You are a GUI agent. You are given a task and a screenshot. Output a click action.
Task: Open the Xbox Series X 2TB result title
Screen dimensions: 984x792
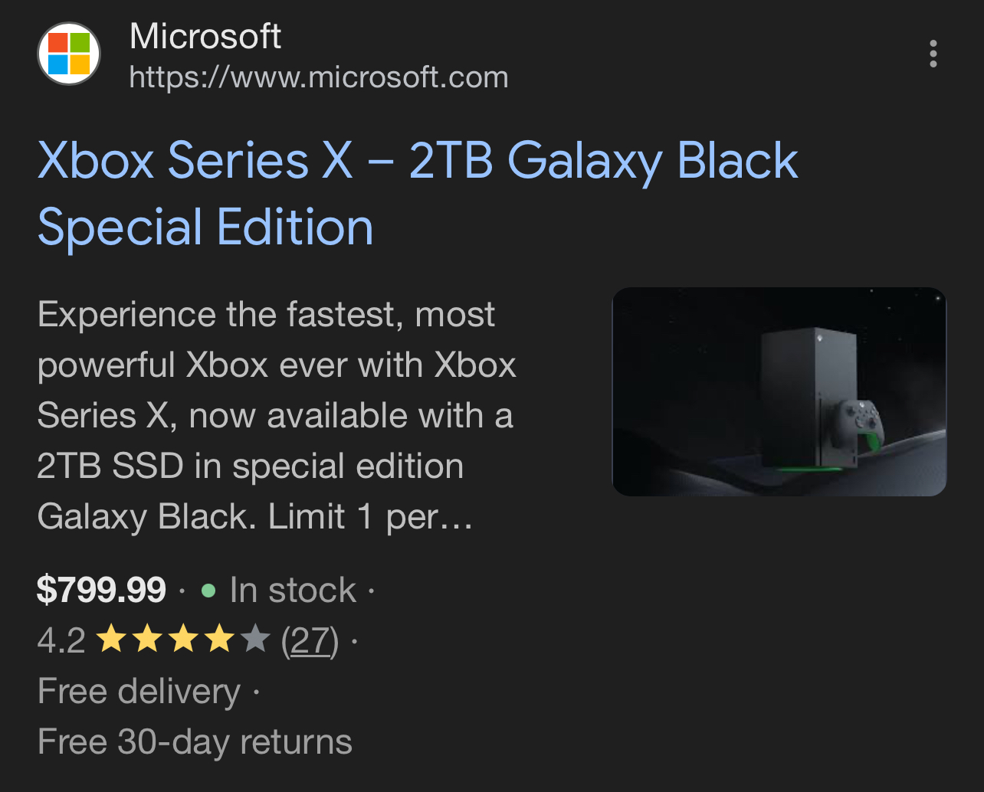tap(418, 161)
